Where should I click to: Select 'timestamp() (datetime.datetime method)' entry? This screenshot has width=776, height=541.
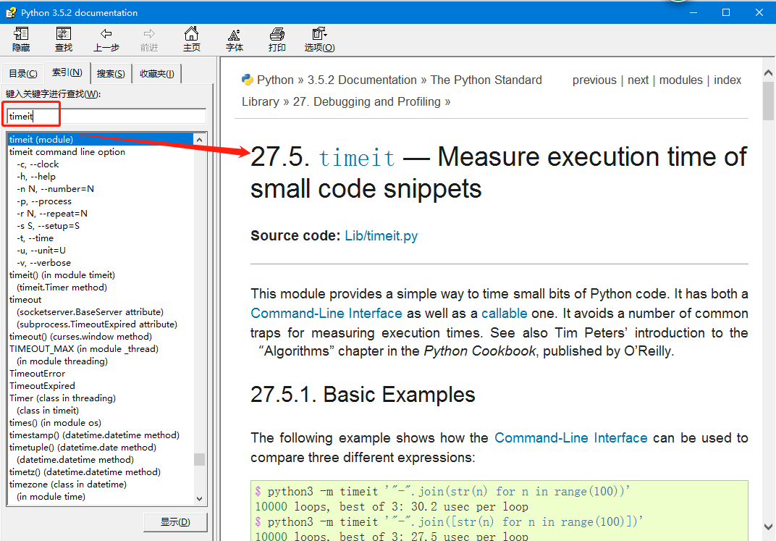coord(95,435)
